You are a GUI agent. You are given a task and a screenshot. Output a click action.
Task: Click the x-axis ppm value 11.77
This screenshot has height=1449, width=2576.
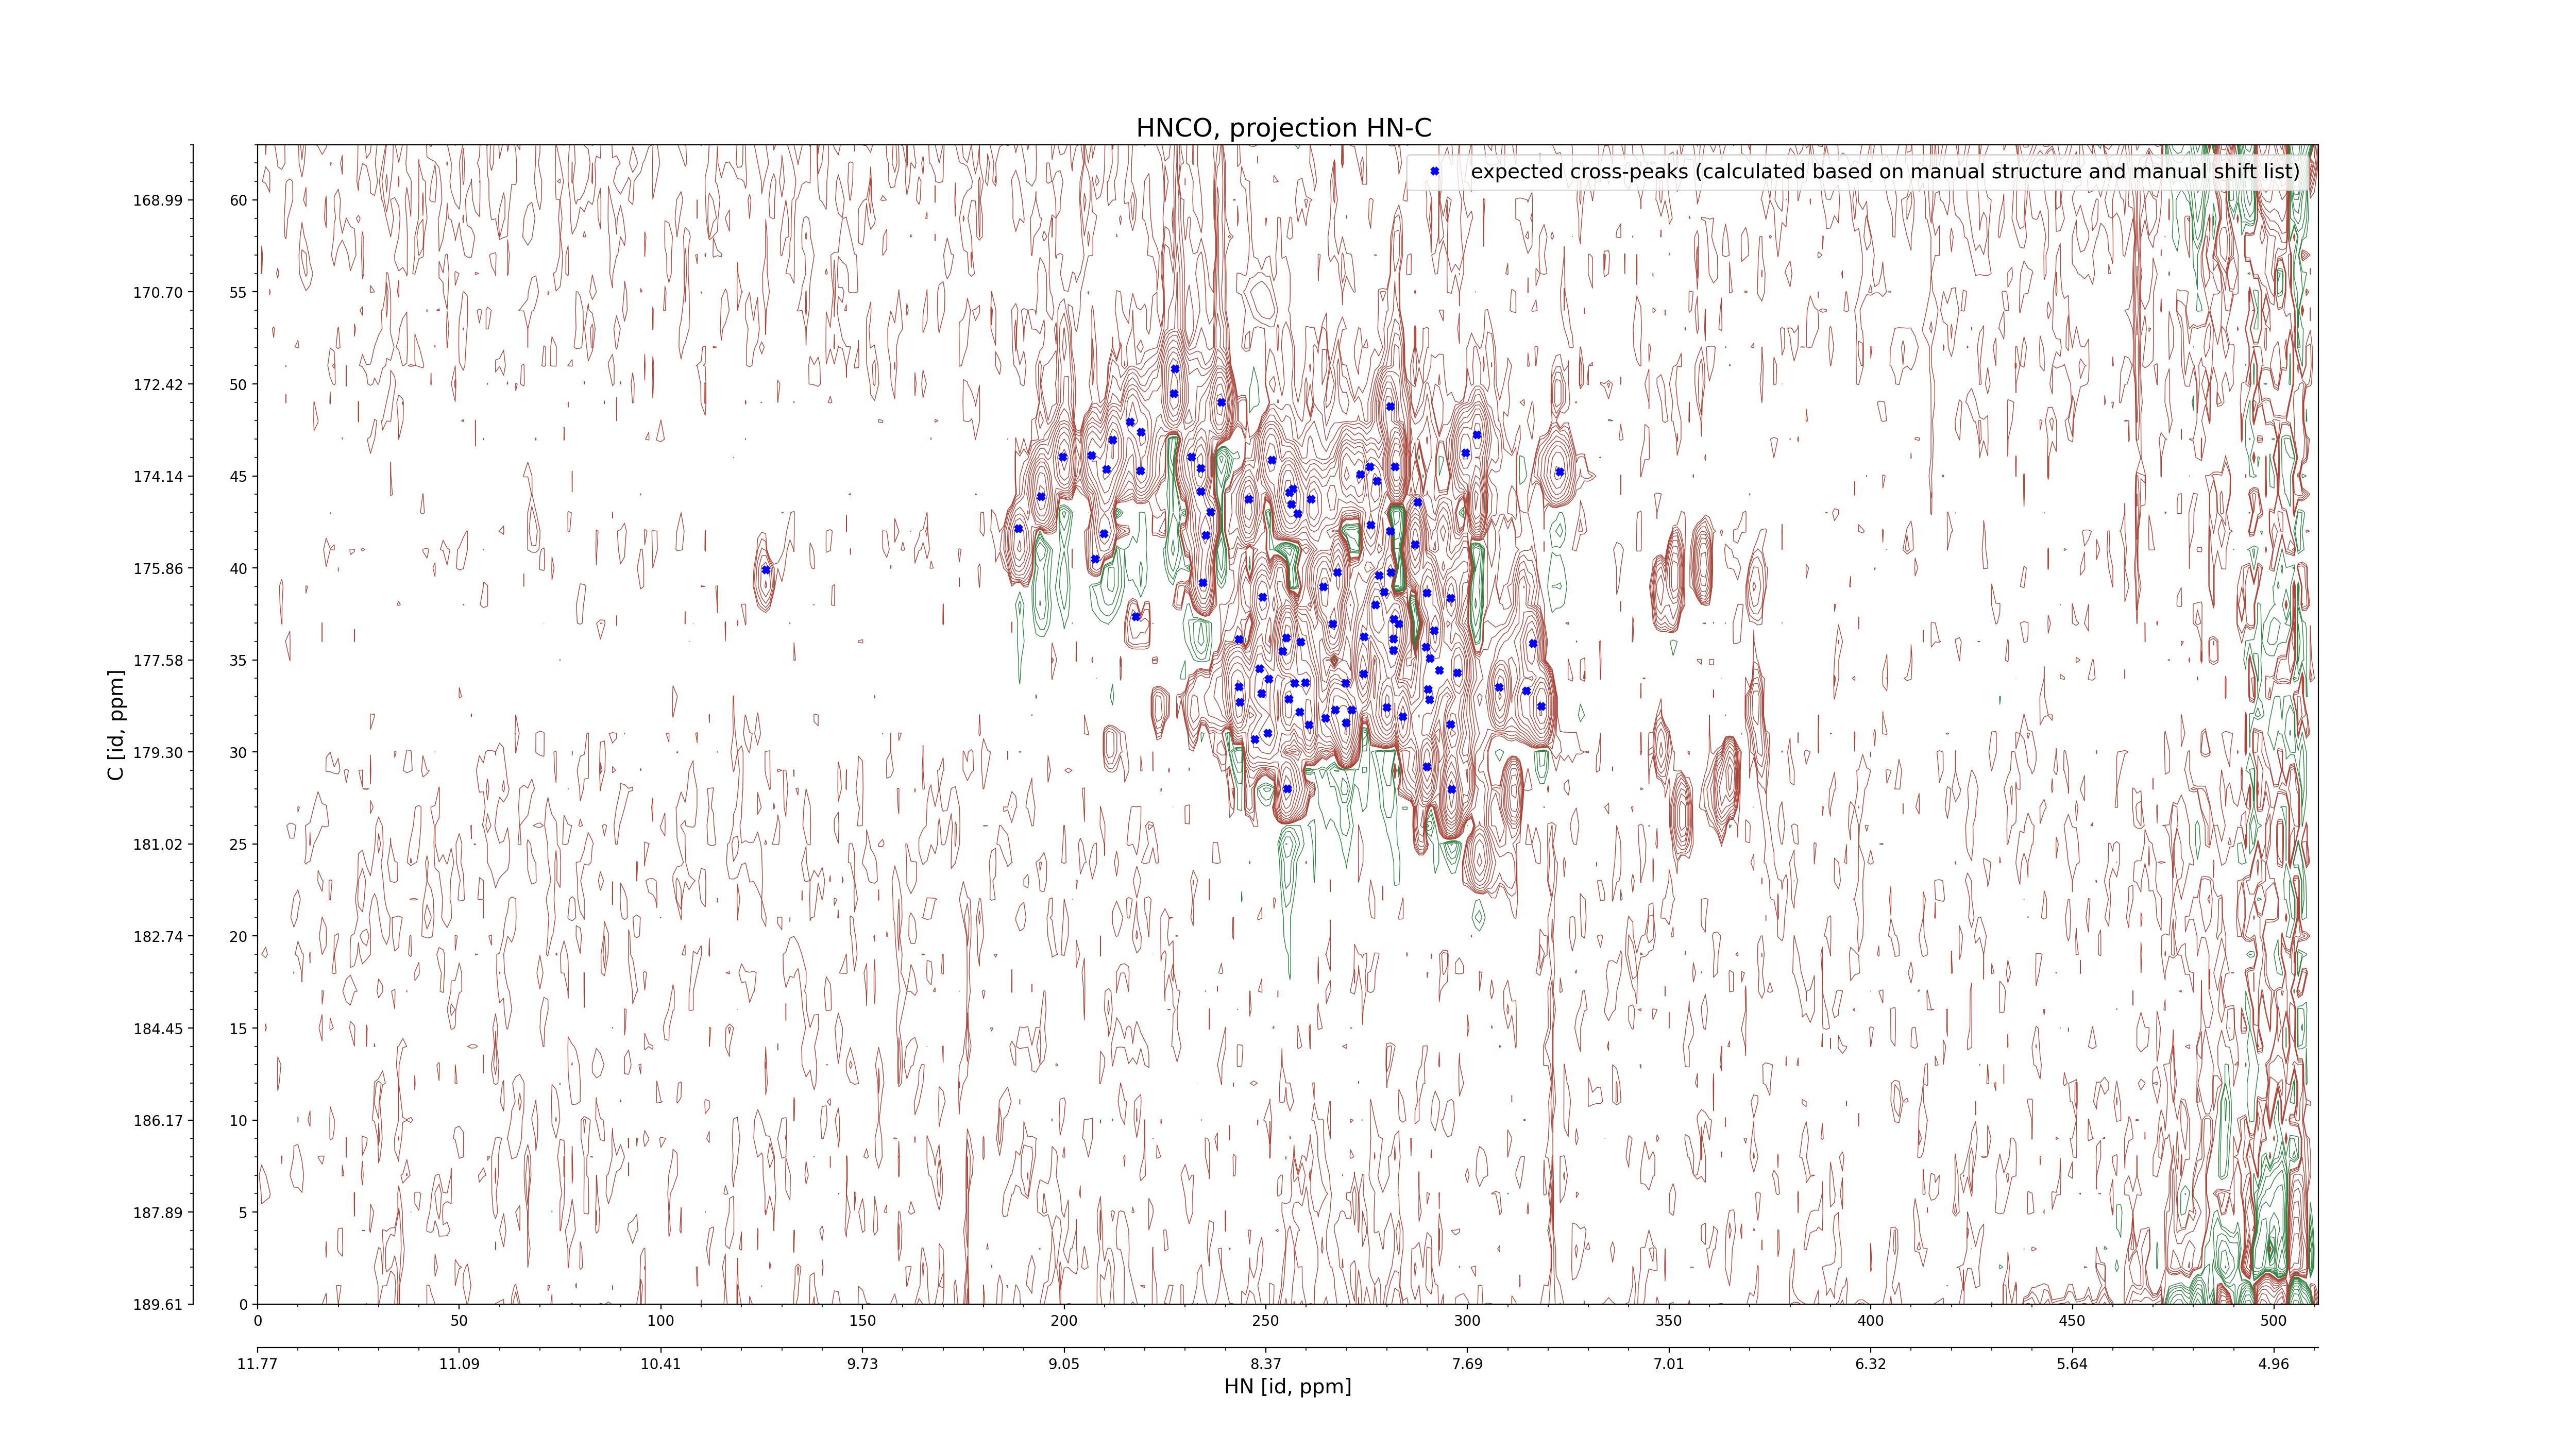click(x=257, y=1364)
